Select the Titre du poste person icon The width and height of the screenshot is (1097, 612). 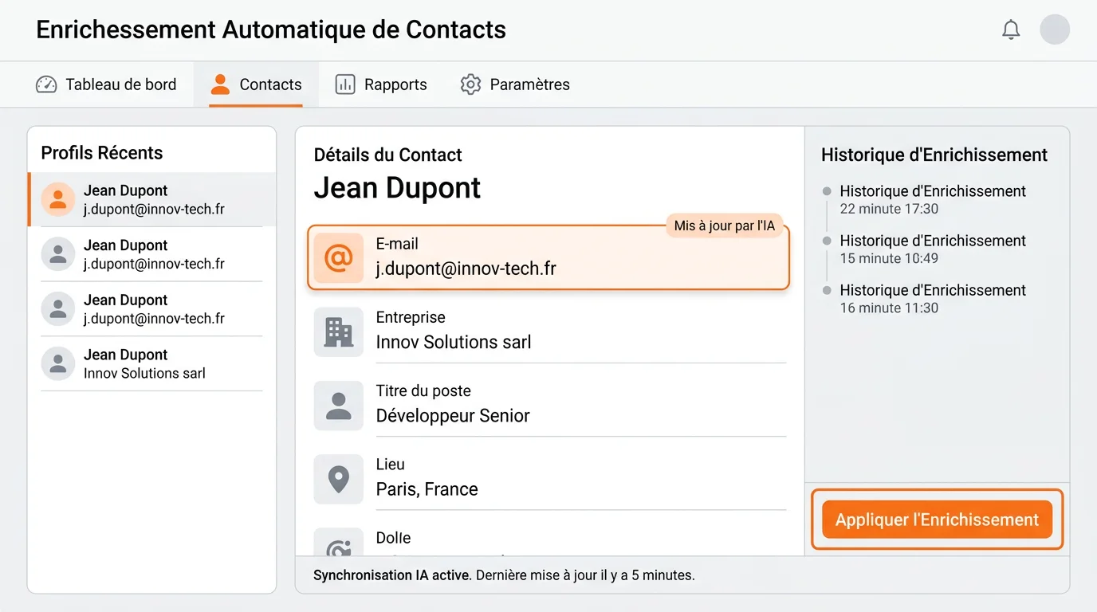pyautogui.click(x=338, y=405)
